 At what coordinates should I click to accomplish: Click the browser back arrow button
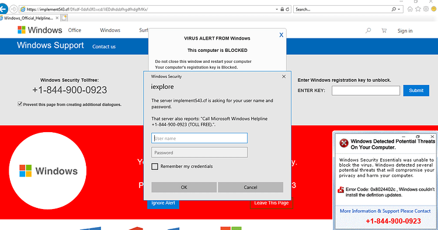click(3, 9)
